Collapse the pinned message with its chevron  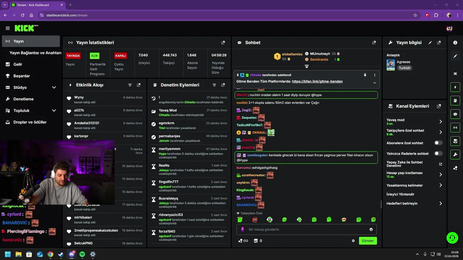374,83
